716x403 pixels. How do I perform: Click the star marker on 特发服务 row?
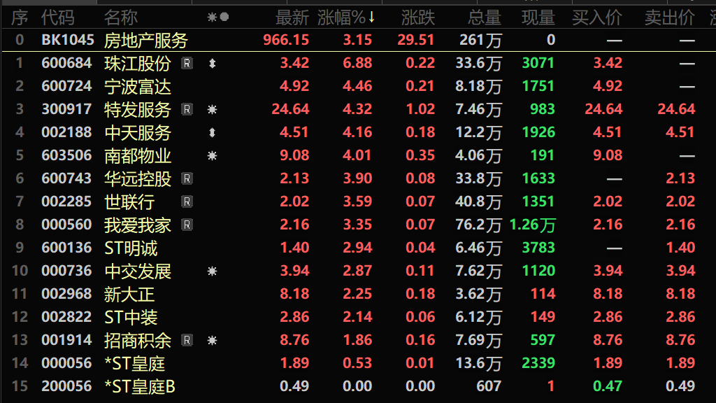(x=212, y=110)
